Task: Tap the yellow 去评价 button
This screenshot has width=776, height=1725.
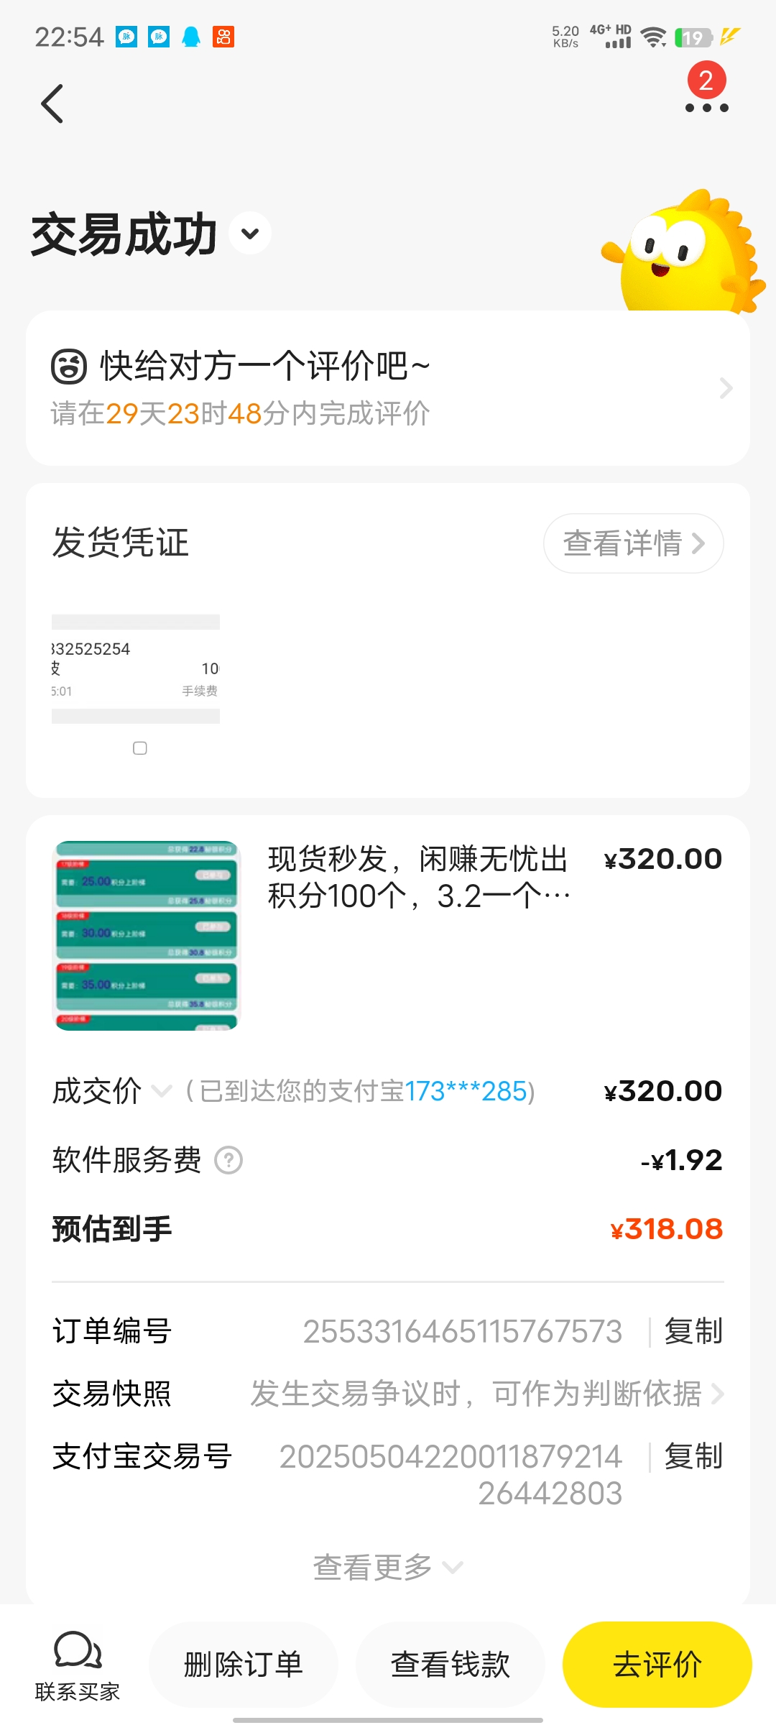Action: [x=657, y=1664]
